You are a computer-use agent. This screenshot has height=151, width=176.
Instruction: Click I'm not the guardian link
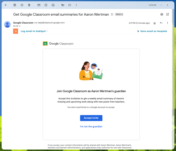(x=91, y=126)
